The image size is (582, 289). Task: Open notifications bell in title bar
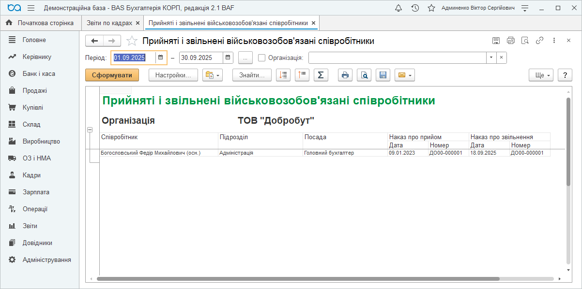click(398, 8)
